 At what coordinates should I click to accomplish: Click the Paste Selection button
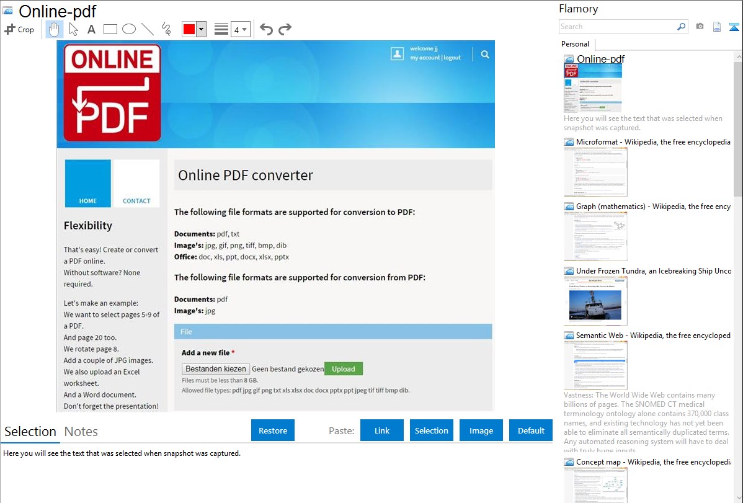pos(431,430)
